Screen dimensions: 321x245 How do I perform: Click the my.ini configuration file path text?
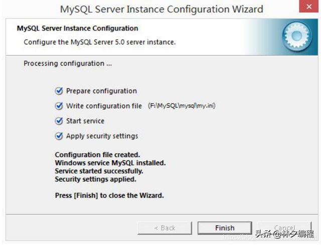(182, 106)
